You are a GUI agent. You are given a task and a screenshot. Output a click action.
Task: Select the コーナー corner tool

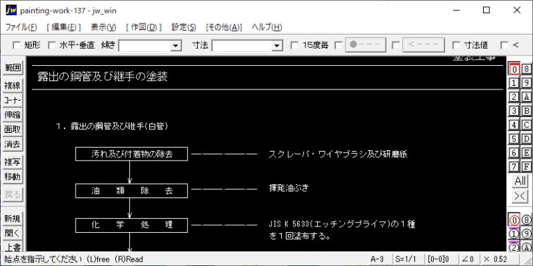coord(12,100)
